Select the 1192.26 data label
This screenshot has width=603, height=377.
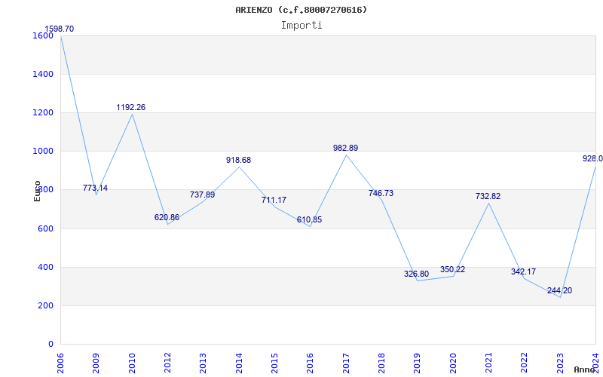[131, 108]
